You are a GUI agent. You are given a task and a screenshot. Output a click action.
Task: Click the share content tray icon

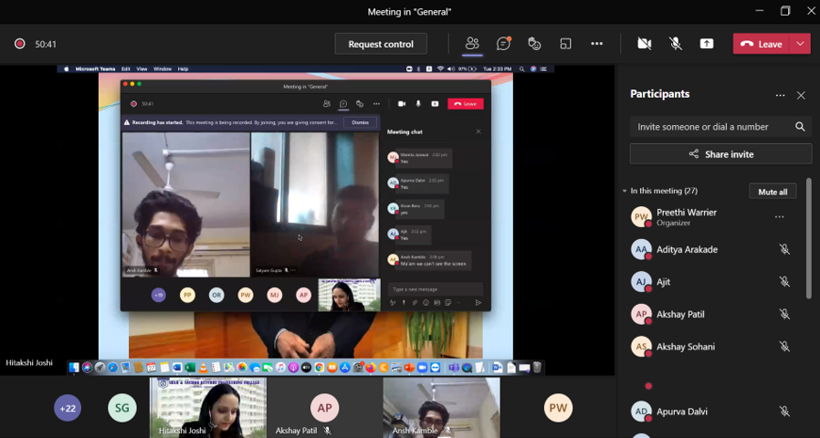(706, 44)
